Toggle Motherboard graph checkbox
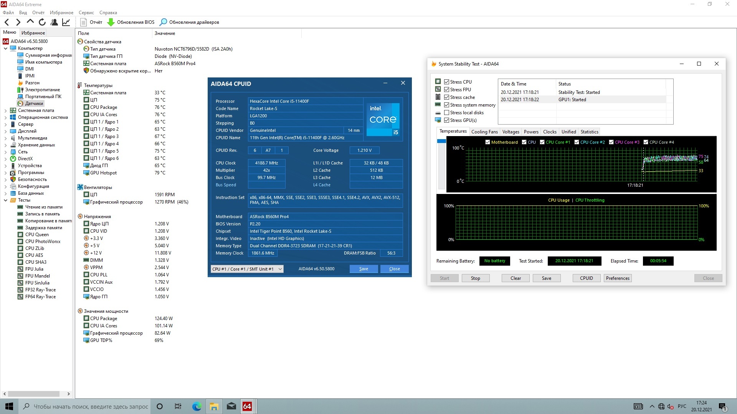Screen dimensions: 737x414 coord(487,142)
